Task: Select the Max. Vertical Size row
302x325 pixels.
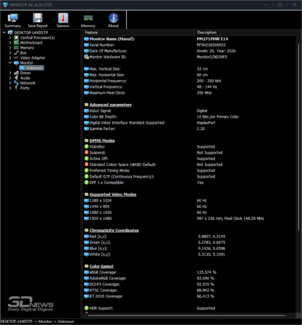Action: pos(189,69)
